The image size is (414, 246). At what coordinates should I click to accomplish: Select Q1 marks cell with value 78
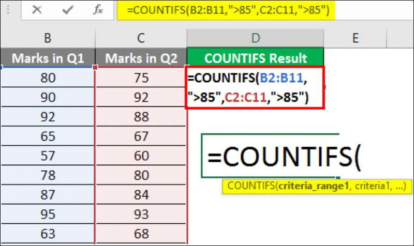point(48,175)
